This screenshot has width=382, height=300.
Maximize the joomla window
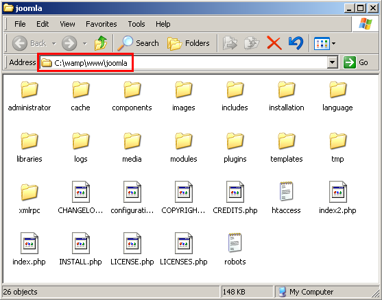pyautogui.click(x=361, y=8)
